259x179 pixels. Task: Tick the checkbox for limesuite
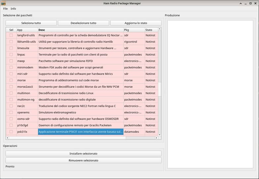click(11, 48)
